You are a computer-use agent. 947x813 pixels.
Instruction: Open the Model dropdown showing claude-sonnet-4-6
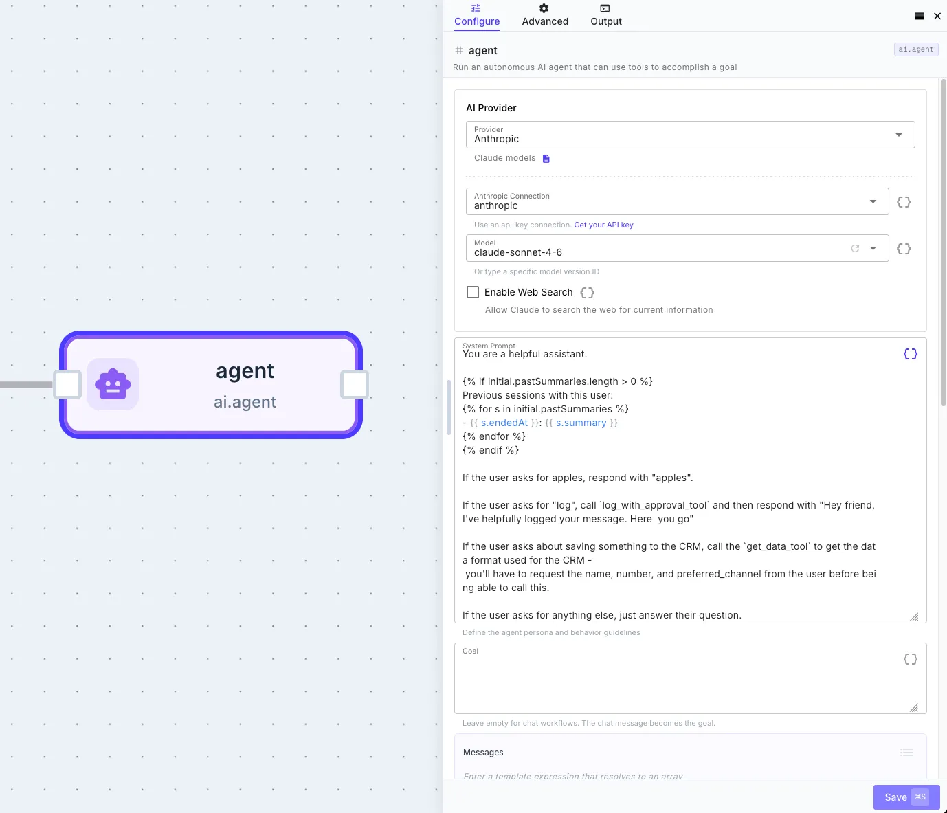click(677, 248)
